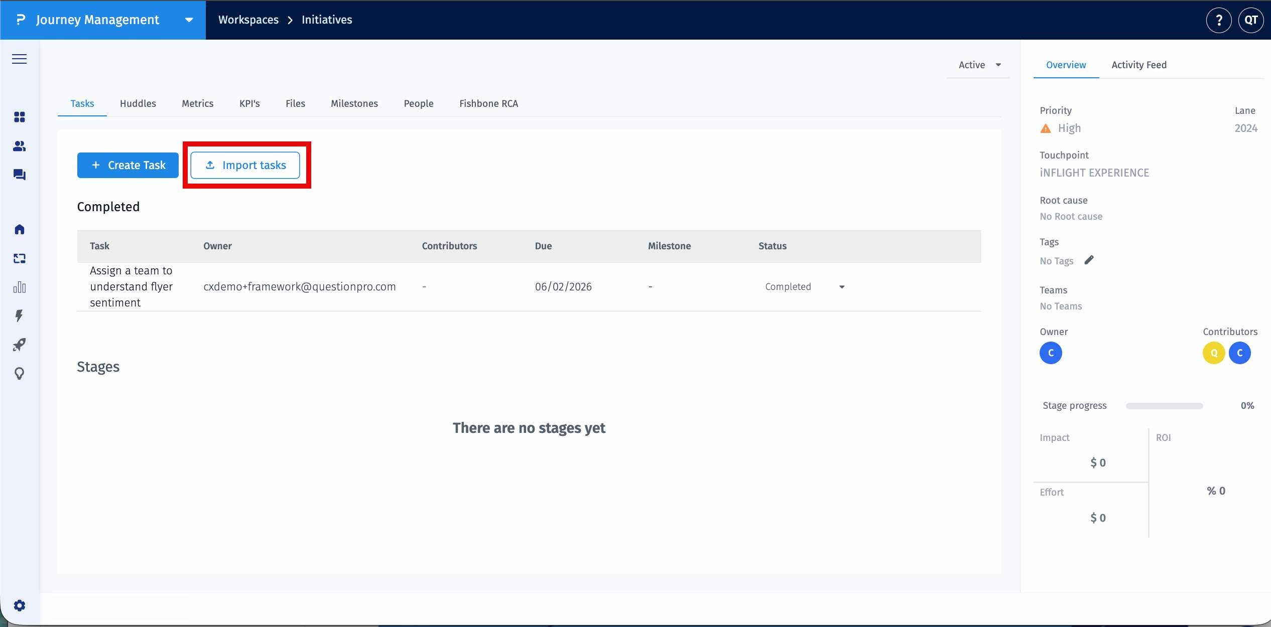Open the dashboard grid icon in sidebar
The image size is (1271, 627).
click(x=19, y=117)
